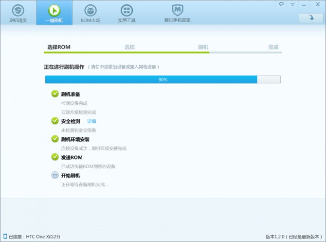This screenshot has width=326, height=242.
Task: Select the 一键刷机 tab
Action: 54,13
